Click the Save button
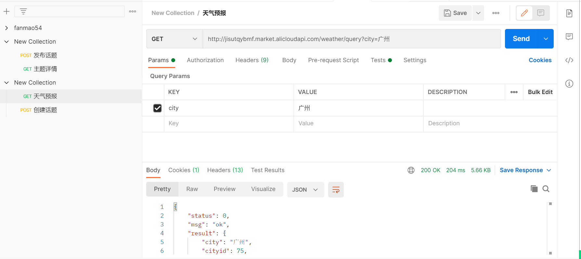The image size is (581, 259). point(455,13)
